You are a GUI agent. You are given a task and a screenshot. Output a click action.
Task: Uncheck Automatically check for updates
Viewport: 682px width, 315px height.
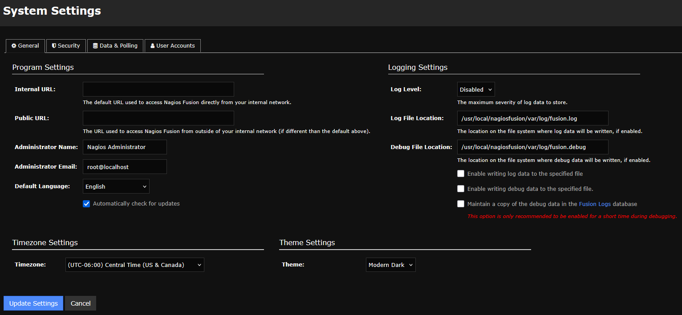pos(87,204)
